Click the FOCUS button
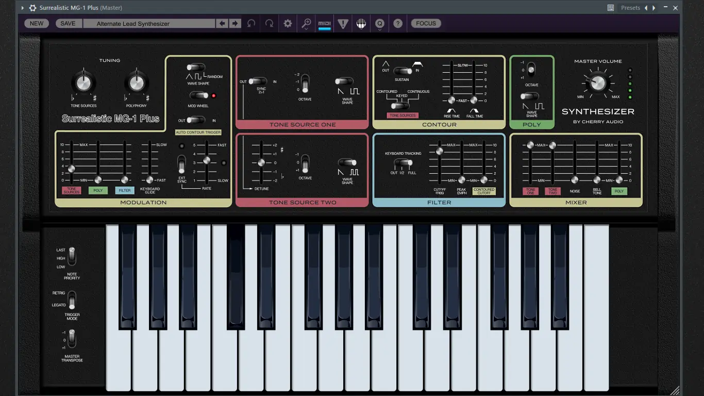Image resolution: width=704 pixels, height=396 pixels. point(426,23)
